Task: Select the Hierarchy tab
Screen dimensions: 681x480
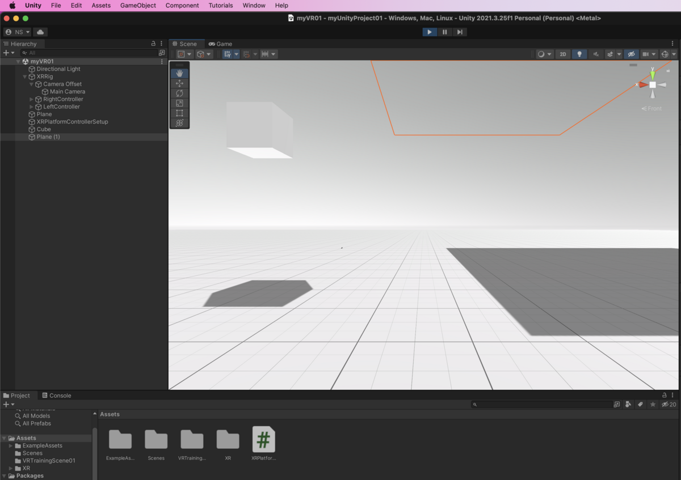Action: [20, 44]
